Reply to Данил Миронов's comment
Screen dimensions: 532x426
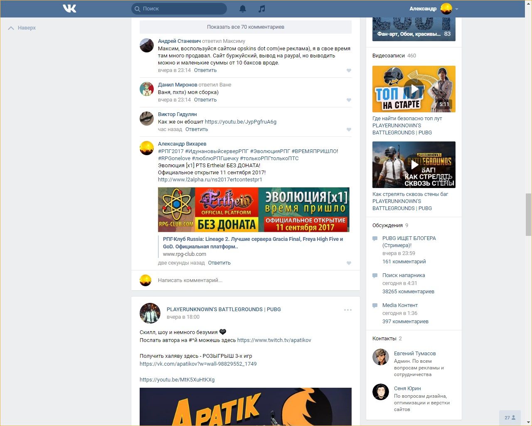(205, 100)
